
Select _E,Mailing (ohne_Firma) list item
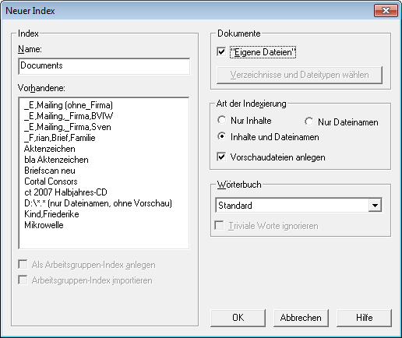(x=69, y=105)
